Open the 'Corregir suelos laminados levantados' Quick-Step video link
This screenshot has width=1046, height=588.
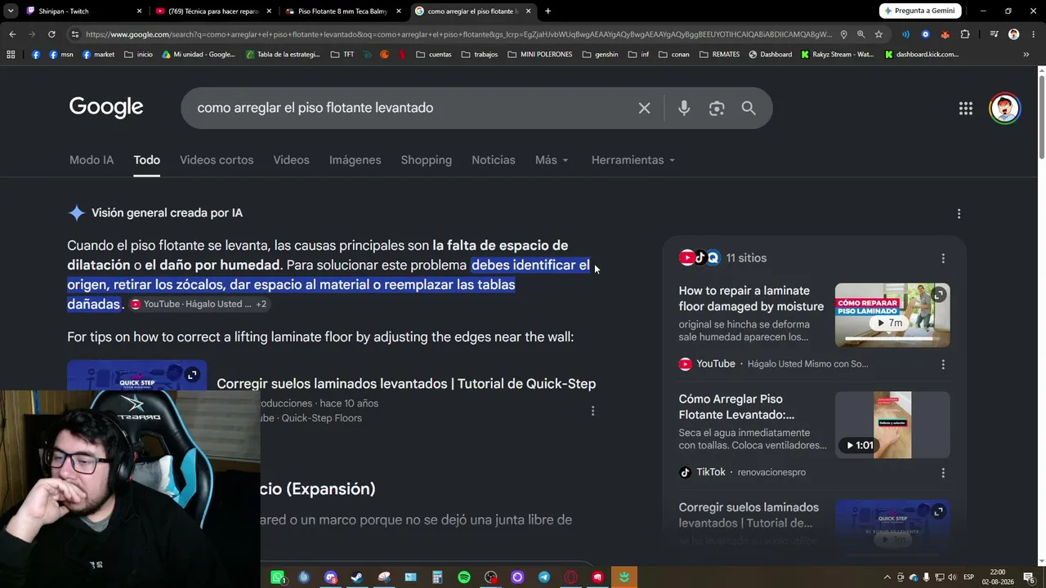coord(406,384)
